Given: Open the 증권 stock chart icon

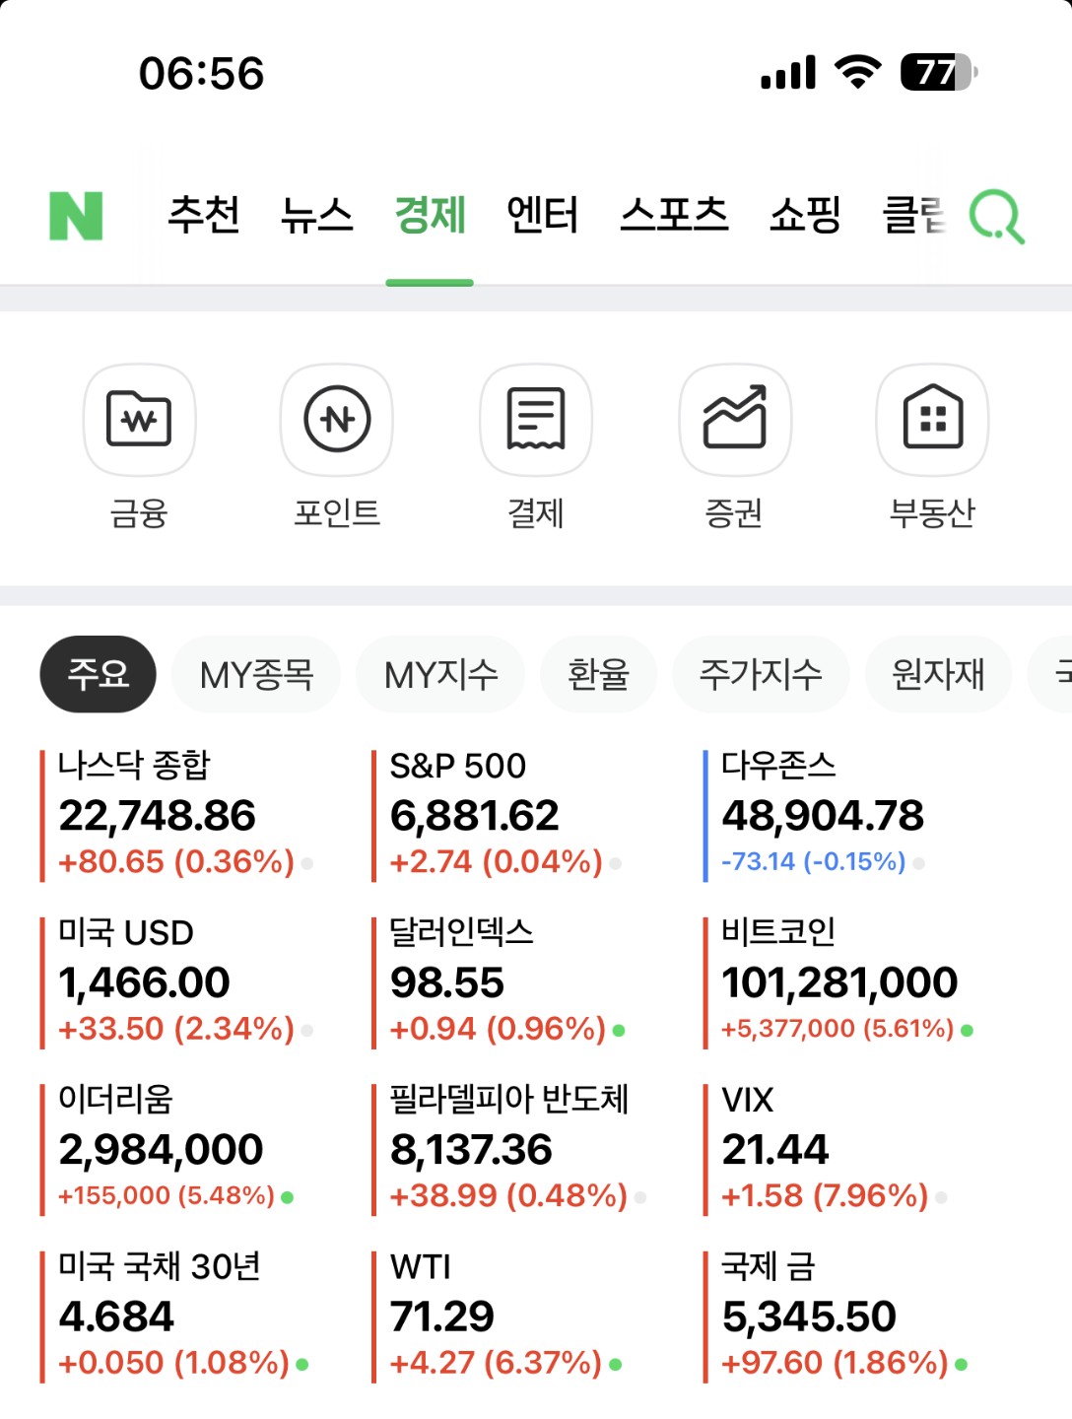Looking at the screenshot, I should pyautogui.click(x=734, y=420).
